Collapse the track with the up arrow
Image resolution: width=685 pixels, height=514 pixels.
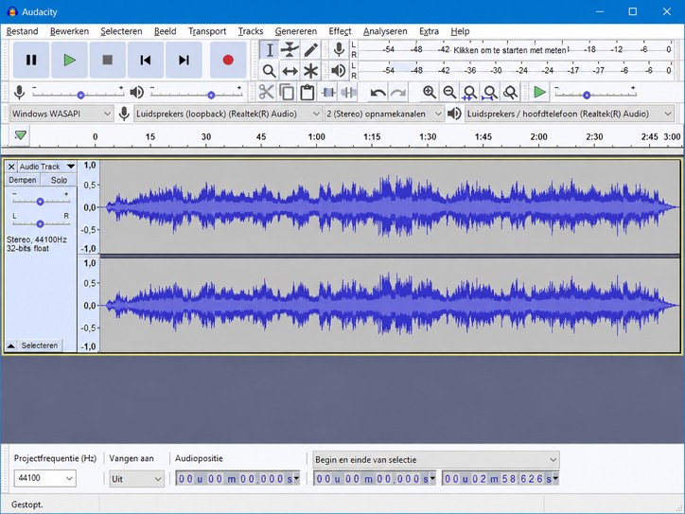[11, 346]
